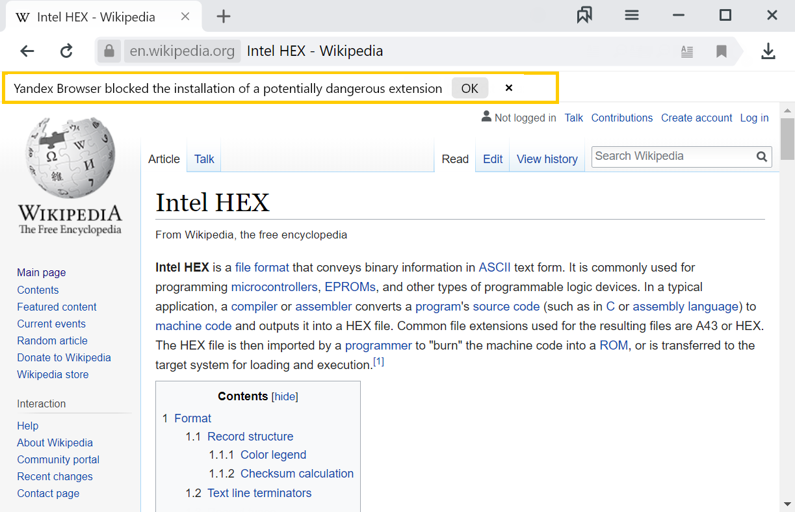Open the View history tab

(x=547, y=159)
